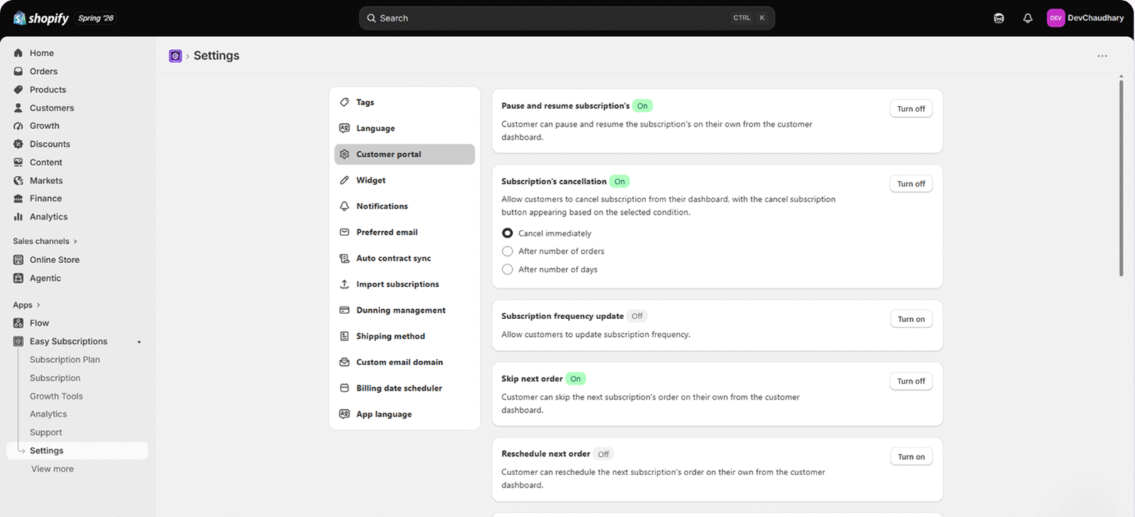
Task: Expand the Sales channels section chevron
Action: pos(75,242)
